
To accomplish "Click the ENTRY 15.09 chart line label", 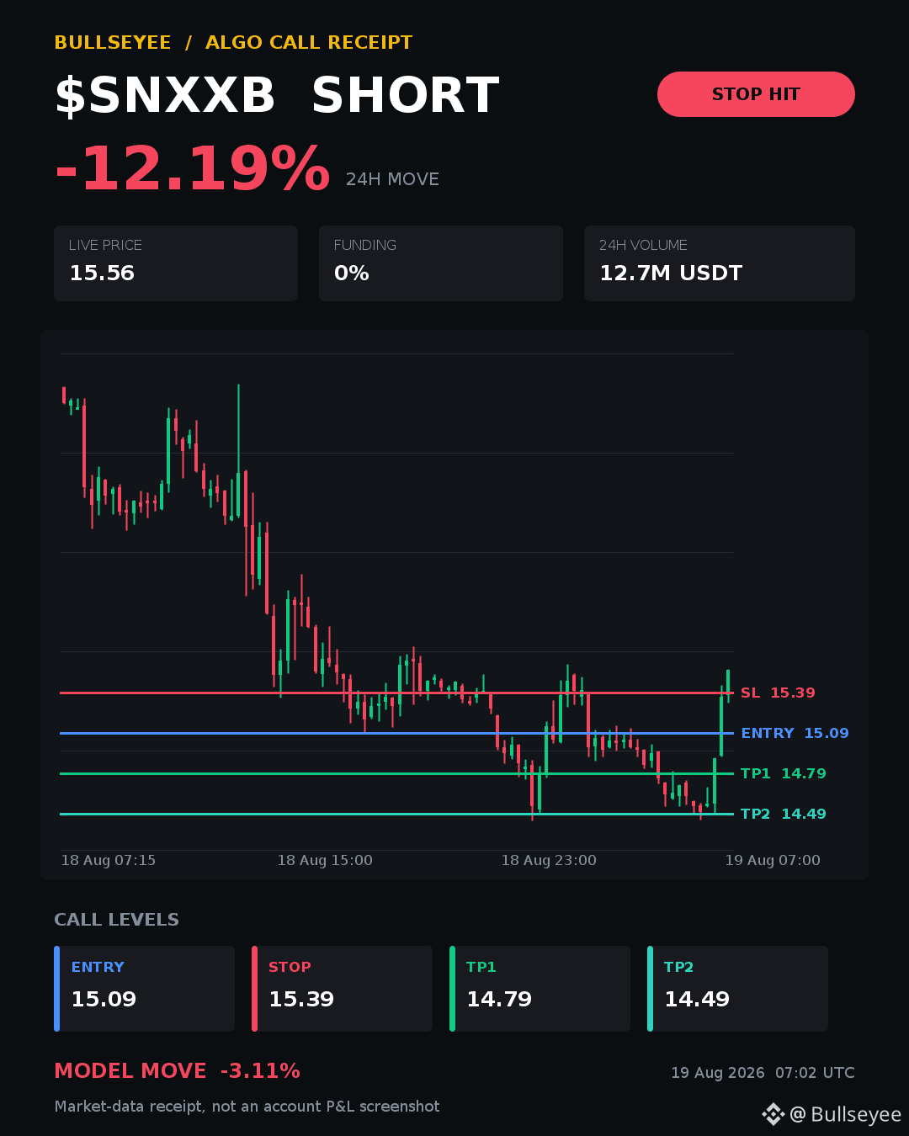I will [795, 734].
